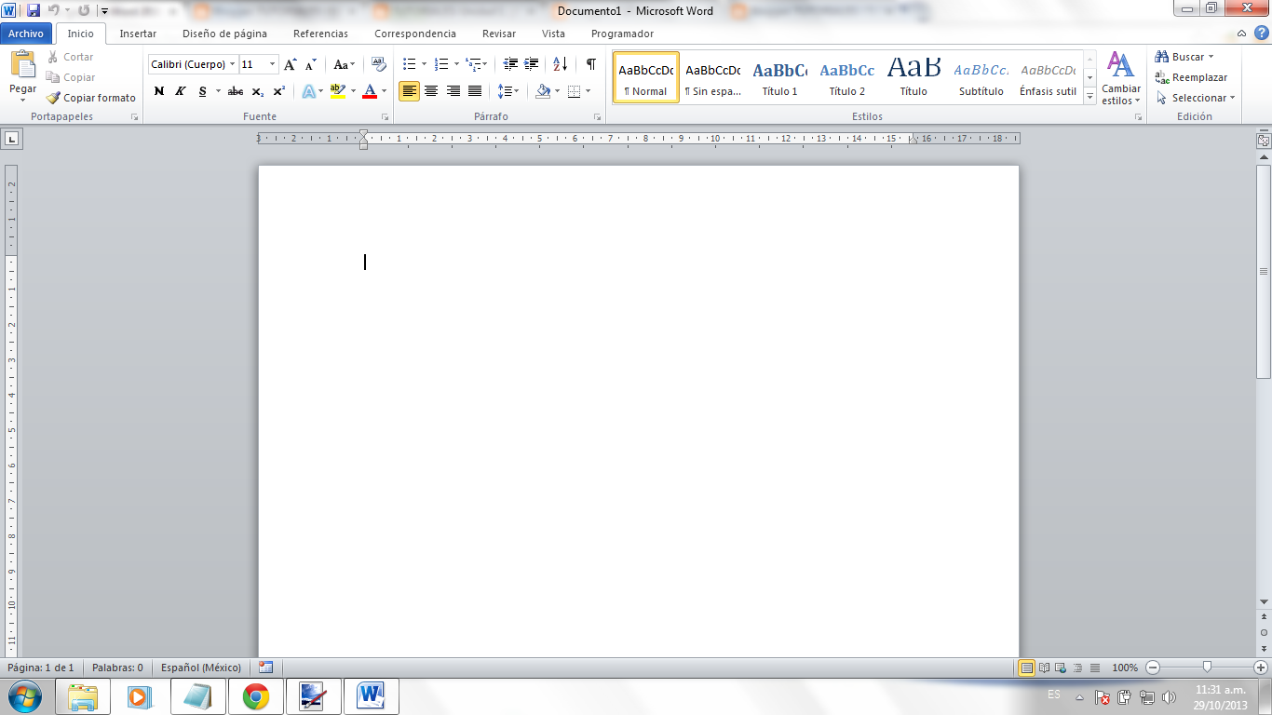Enable center text alignment
Viewport: 1272px width, 715px height.
(x=431, y=90)
